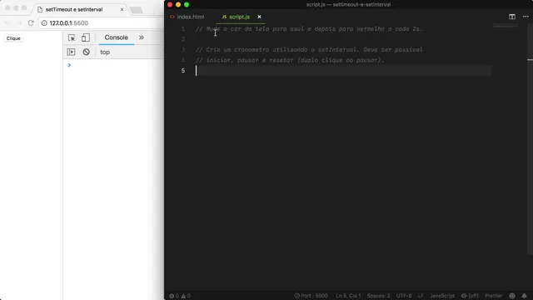The width and height of the screenshot is (533, 300).
Task: Click the Ln 5, Col 1 status entry
Action: click(x=348, y=296)
